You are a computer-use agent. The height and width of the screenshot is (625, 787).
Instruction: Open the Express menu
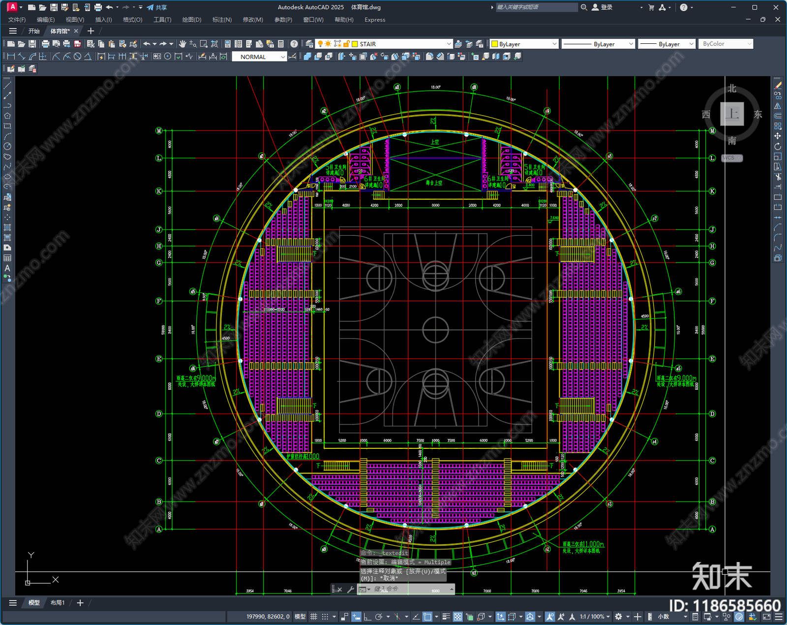point(375,20)
